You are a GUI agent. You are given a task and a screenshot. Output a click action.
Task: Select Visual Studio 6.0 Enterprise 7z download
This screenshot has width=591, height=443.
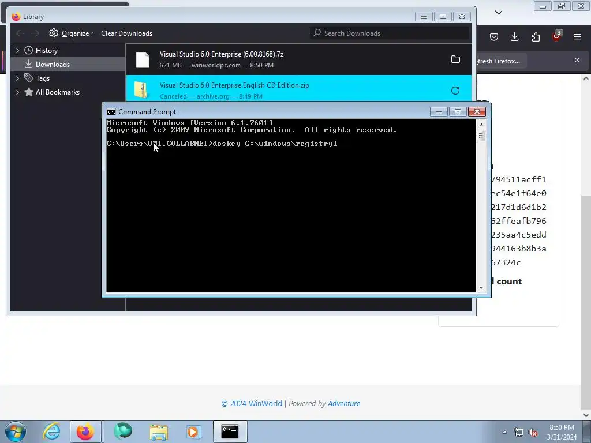(299, 59)
